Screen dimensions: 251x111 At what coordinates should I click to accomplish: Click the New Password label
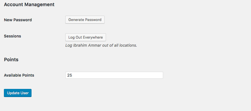pos(18,20)
